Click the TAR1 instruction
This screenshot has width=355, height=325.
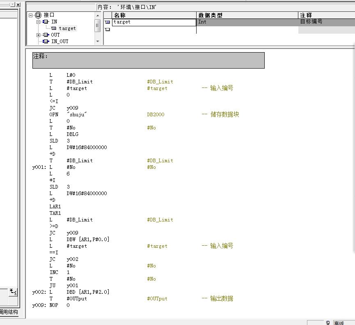[55, 213]
